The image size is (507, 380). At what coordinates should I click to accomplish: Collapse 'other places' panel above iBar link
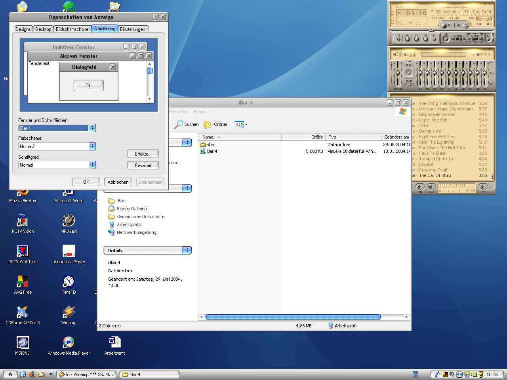click(x=187, y=188)
